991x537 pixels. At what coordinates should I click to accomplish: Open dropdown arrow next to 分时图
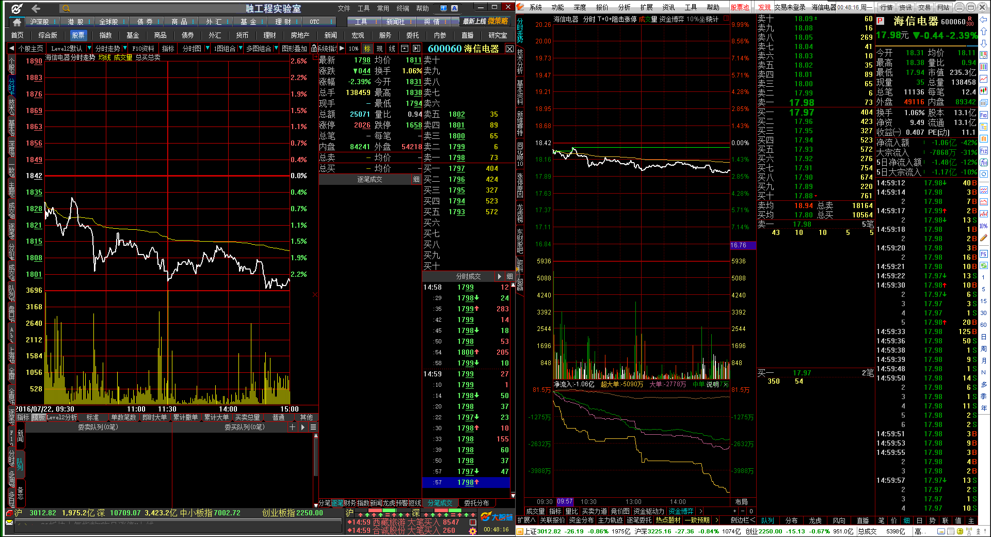pos(207,49)
